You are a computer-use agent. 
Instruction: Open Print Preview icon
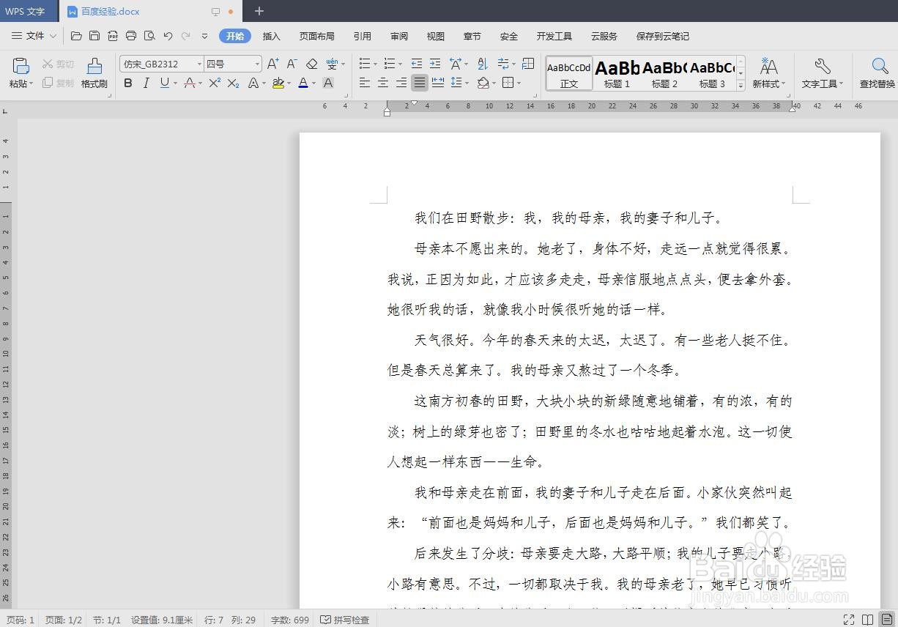149,36
